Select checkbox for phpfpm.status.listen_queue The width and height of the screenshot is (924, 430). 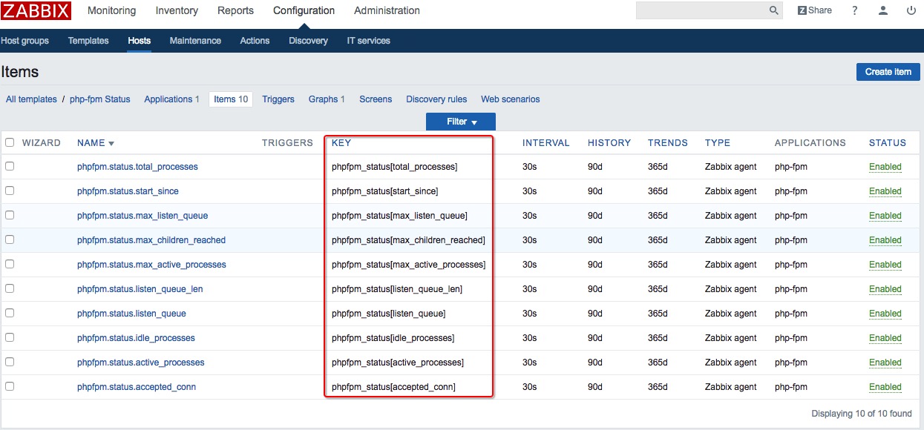10,313
